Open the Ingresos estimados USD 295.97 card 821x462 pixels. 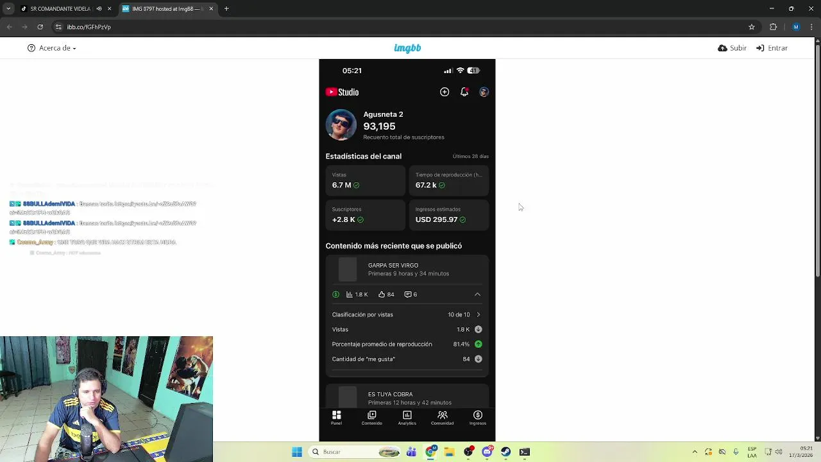pos(449,215)
